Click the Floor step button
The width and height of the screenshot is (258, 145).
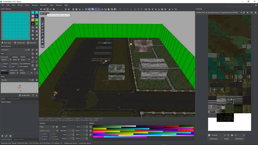point(6,43)
